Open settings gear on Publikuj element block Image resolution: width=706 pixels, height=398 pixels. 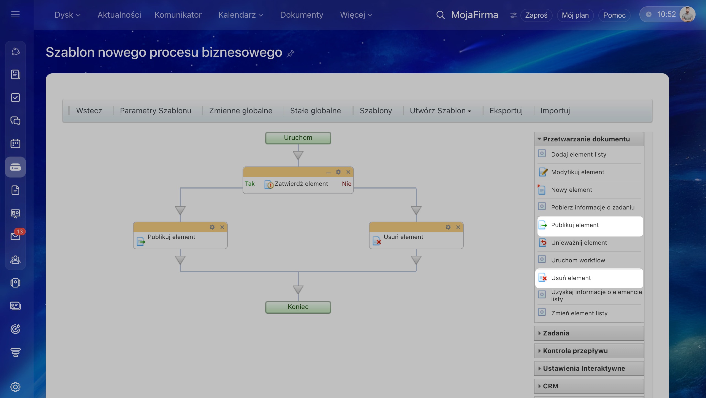[x=212, y=227]
